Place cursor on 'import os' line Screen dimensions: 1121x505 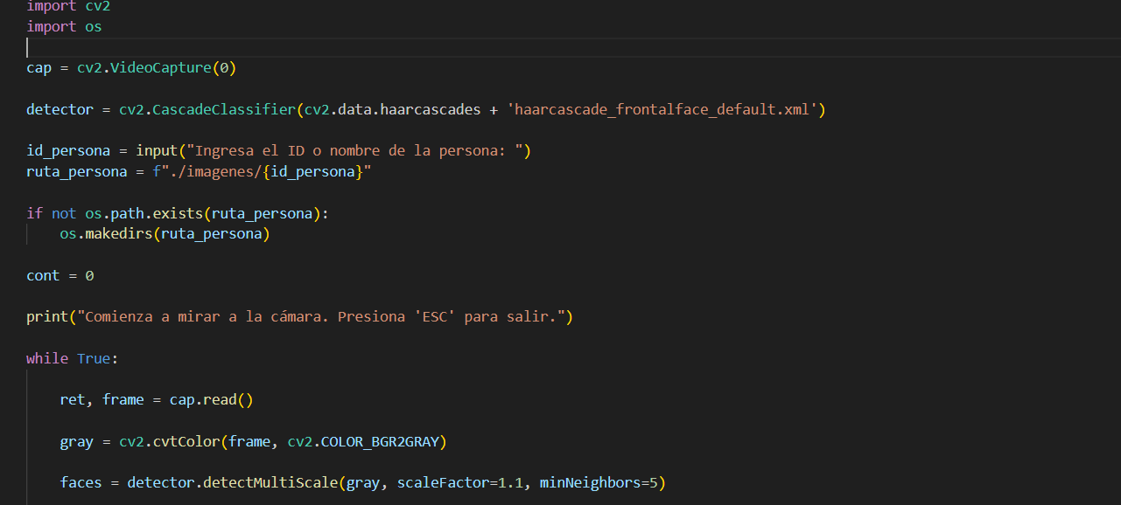[64, 26]
